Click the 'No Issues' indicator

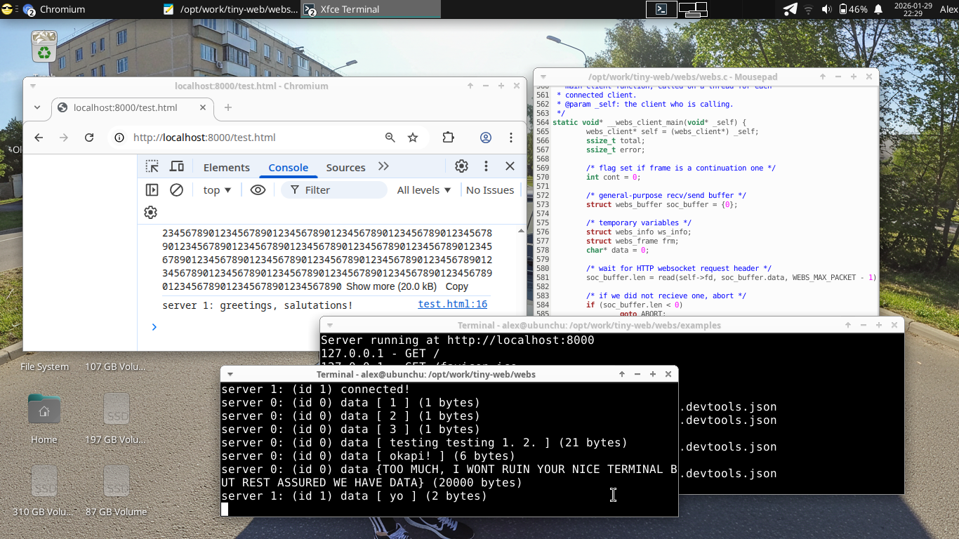pyautogui.click(x=490, y=189)
